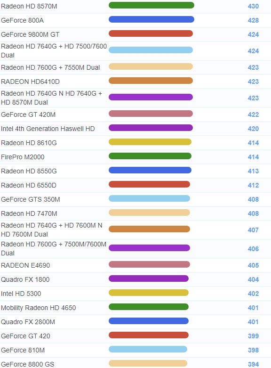Screen dimensions: 271x368
Task: Click the red Radeon HD 6550D bar
Action: pos(149,184)
